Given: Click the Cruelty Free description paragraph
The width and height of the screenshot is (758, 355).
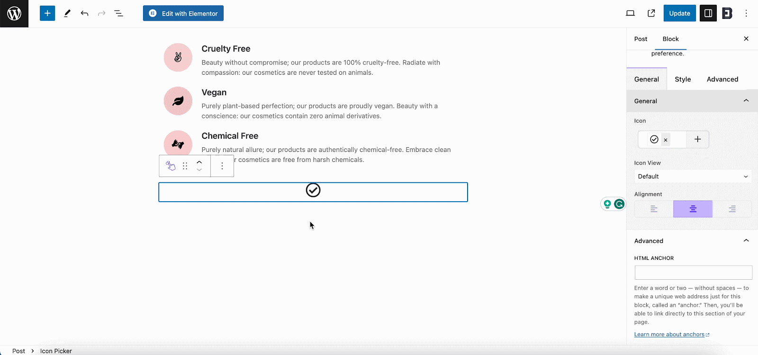Looking at the screenshot, I should (x=321, y=67).
